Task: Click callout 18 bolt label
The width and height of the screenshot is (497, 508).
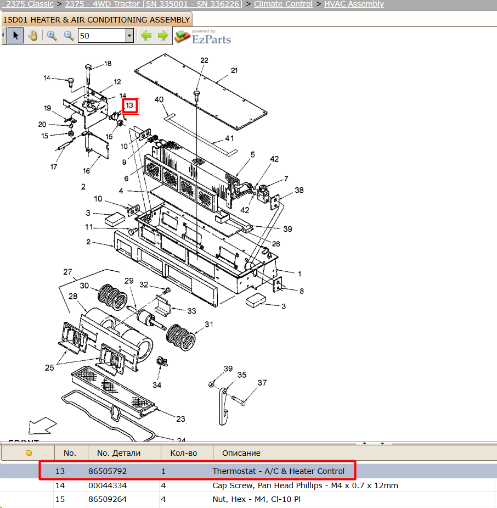Action: tap(108, 64)
